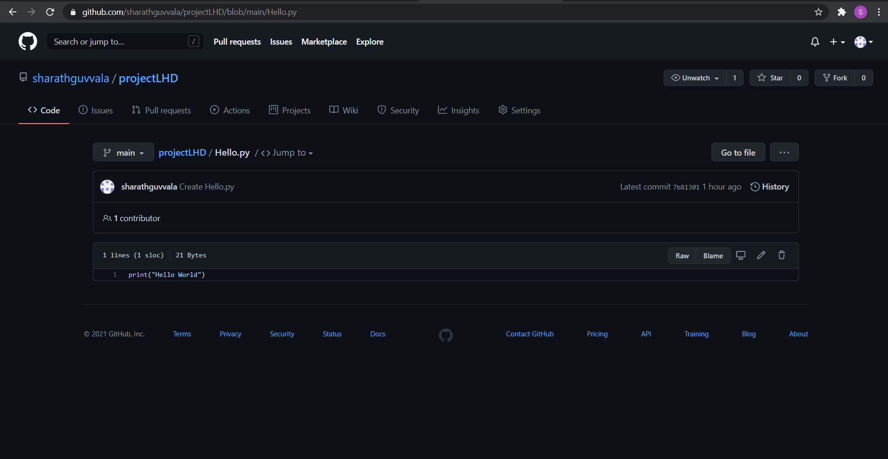888x459 pixels.
Task: Open the Unwatch notifications dropdown
Action: tap(695, 78)
